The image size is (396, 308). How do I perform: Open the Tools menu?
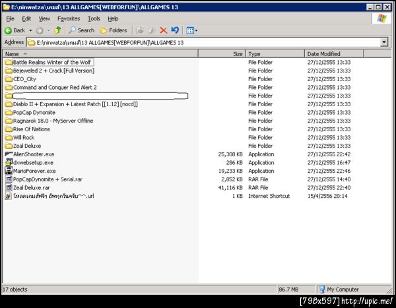pyautogui.click(x=94, y=18)
